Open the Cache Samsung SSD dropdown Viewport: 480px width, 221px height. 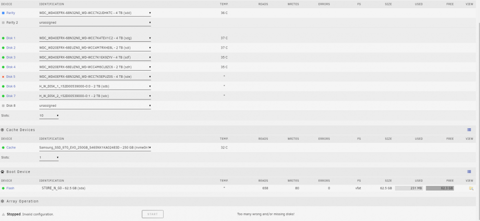[x=95, y=148]
